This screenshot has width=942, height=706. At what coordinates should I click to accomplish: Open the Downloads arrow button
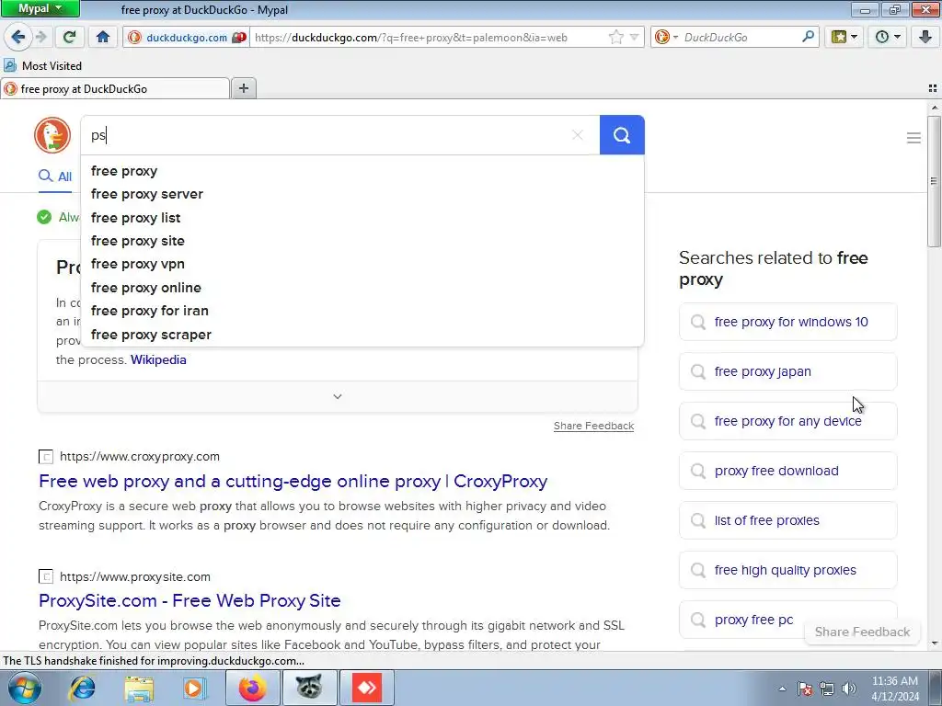click(925, 37)
